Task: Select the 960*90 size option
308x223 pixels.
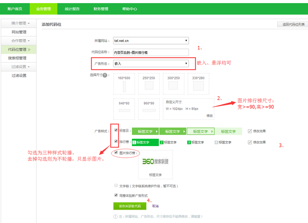Action: [149, 109]
